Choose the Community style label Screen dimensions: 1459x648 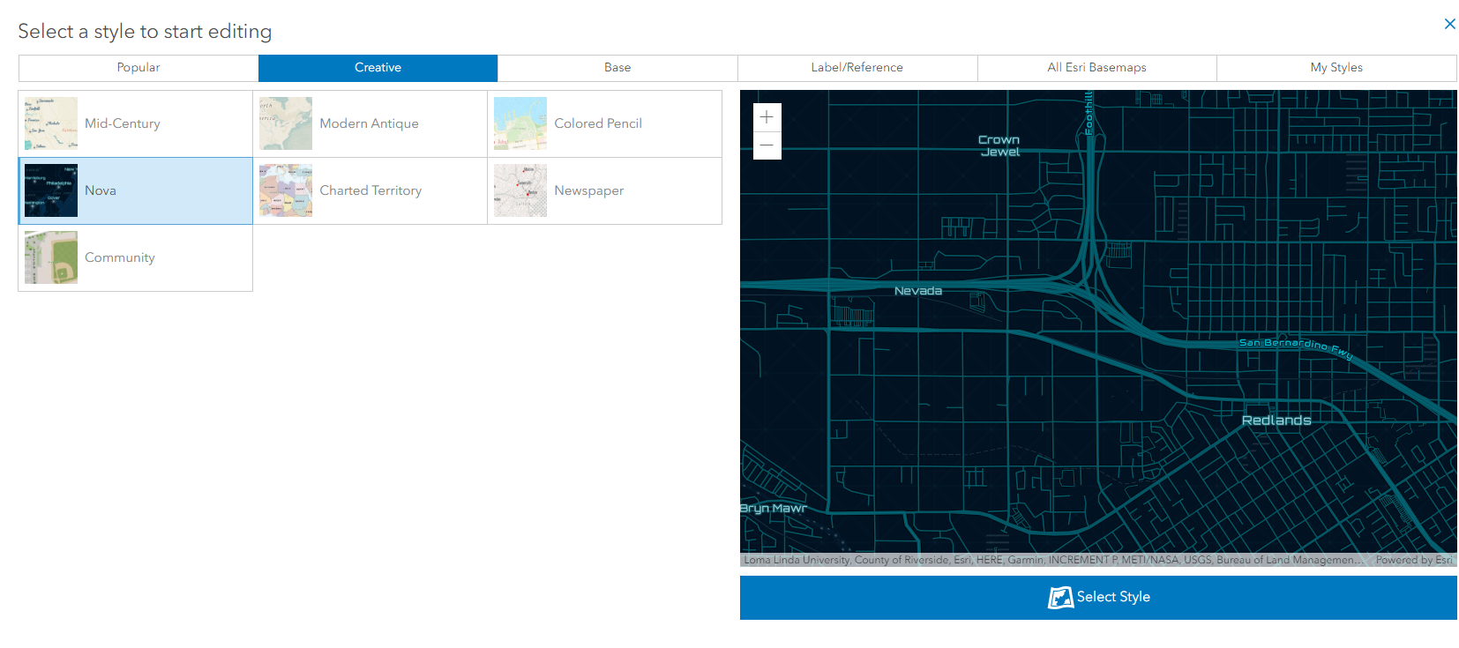(x=120, y=257)
